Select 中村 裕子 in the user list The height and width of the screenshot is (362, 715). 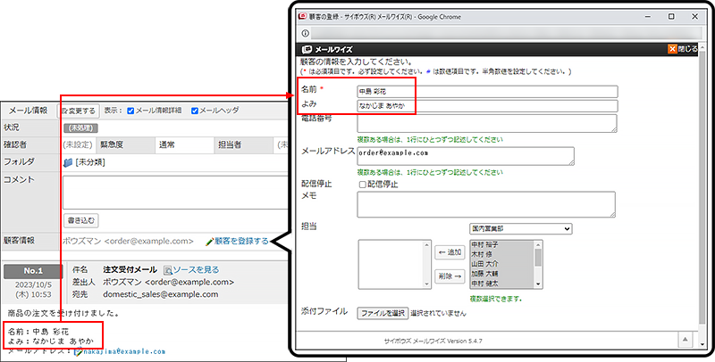pyautogui.click(x=484, y=246)
